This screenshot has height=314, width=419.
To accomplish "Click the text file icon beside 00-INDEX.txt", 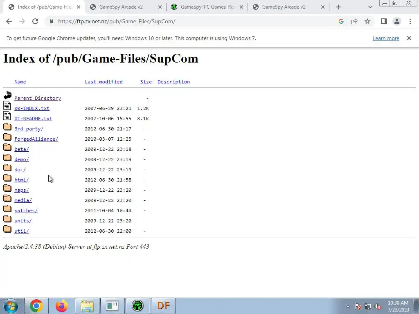I will pyautogui.click(x=7, y=105).
